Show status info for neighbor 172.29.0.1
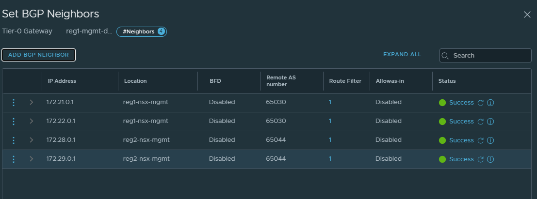 [x=490, y=159]
